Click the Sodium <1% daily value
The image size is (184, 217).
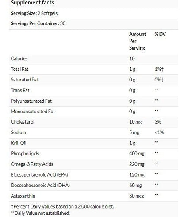tap(159, 132)
